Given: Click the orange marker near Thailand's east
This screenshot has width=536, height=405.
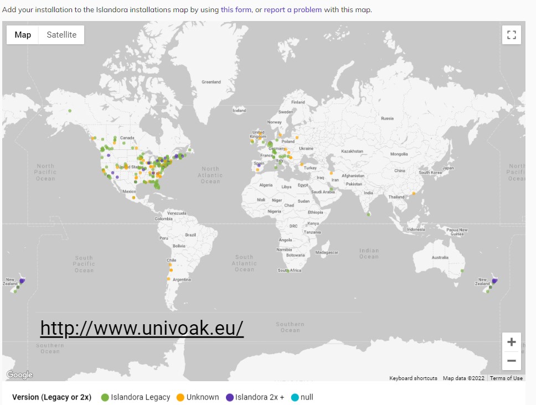Looking at the screenshot, I should click(x=414, y=194).
